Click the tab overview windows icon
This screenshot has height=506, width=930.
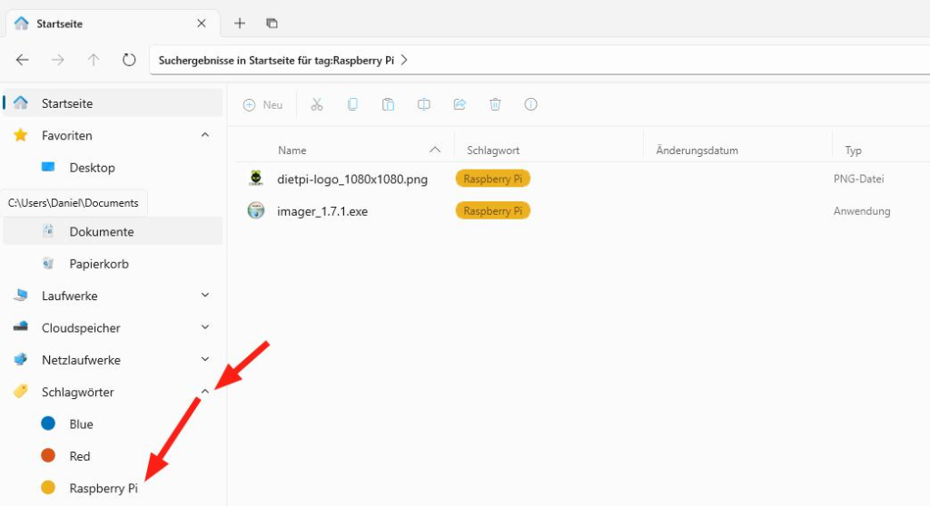(x=272, y=23)
